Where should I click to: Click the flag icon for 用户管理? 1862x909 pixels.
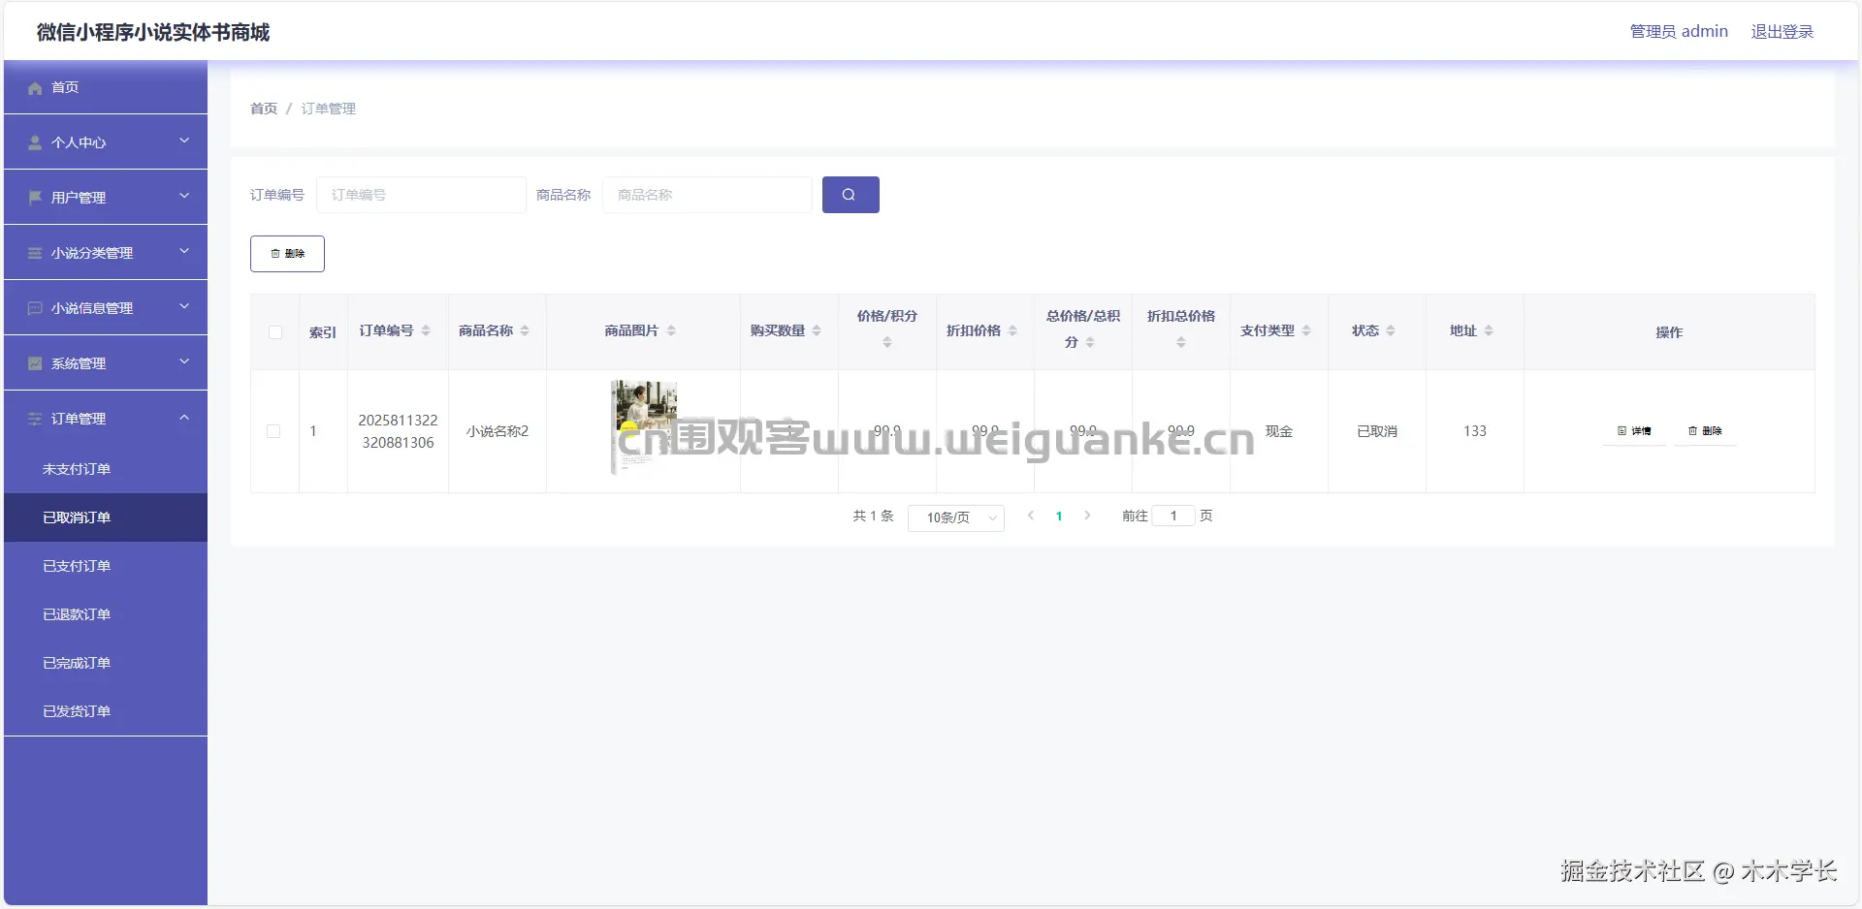click(35, 197)
